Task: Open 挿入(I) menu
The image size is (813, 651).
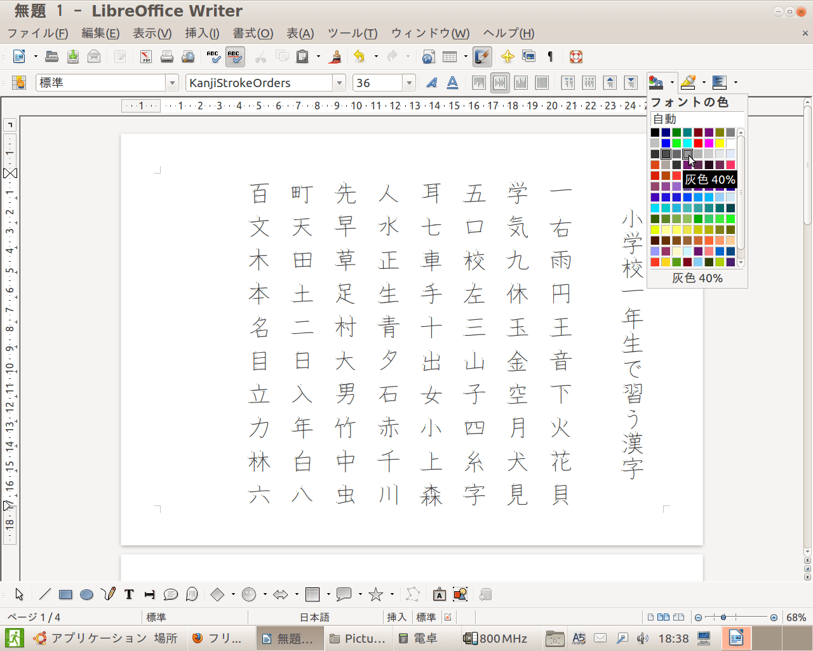Action: tap(202, 33)
